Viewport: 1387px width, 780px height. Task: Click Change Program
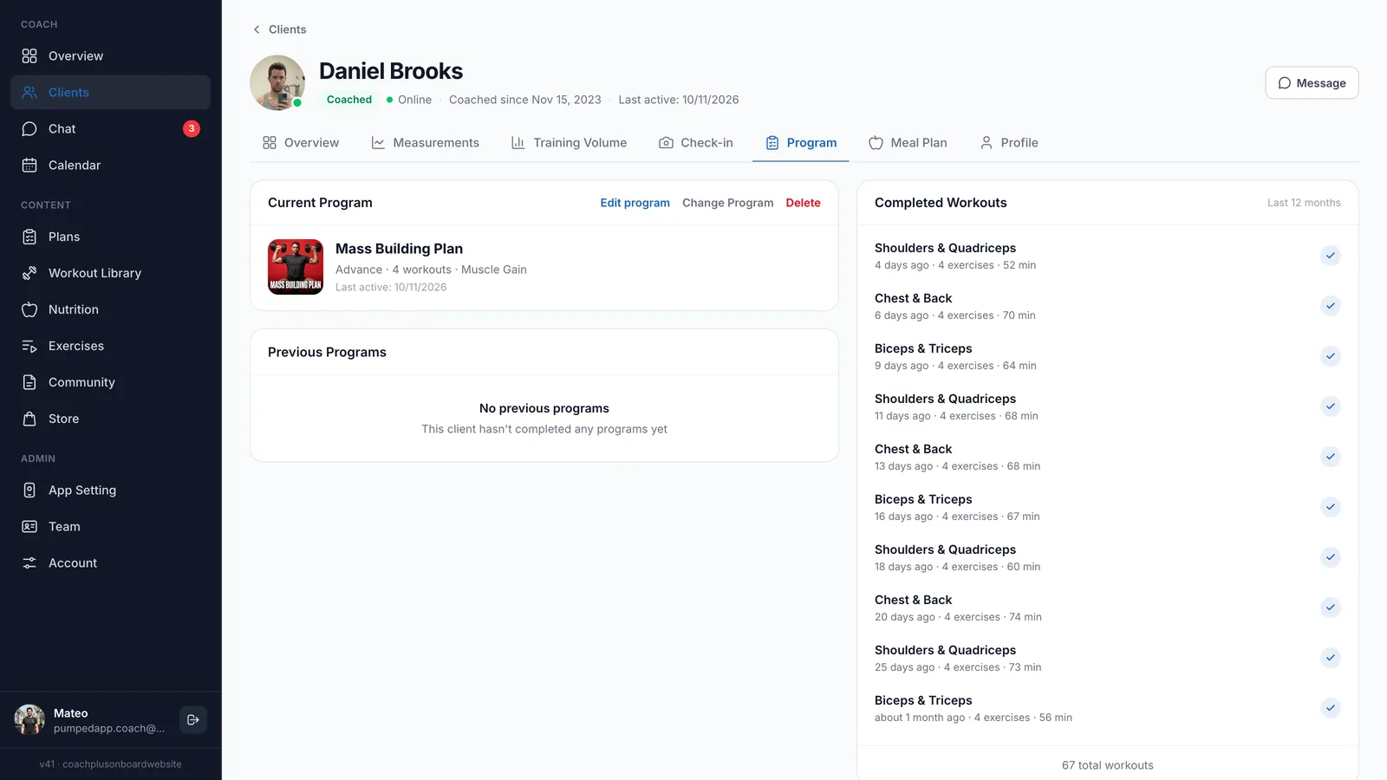pyautogui.click(x=727, y=203)
